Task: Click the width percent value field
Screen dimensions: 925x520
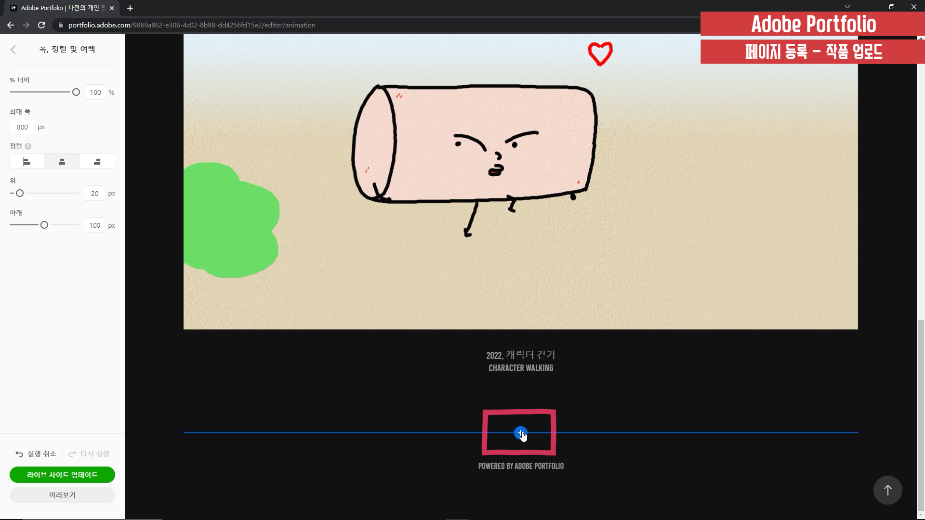Action: pyautogui.click(x=95, y=92)
